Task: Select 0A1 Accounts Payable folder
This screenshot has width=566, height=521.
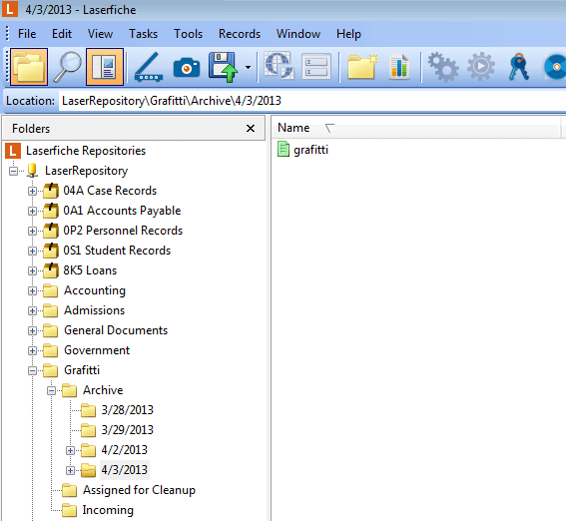Action: tap(122, 211)
